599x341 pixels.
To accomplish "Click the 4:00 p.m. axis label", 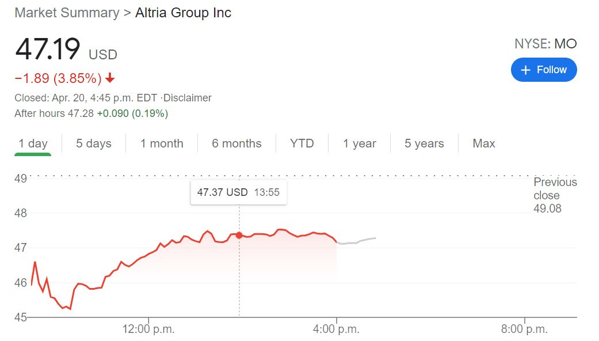I will pos(337,329).
